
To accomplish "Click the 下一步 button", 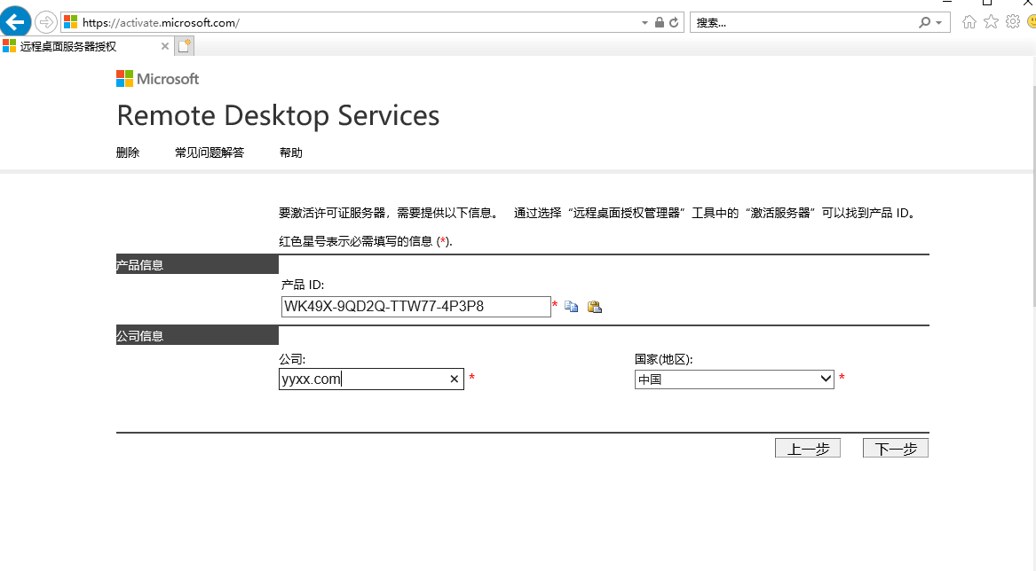I will (x=895, y=449).
